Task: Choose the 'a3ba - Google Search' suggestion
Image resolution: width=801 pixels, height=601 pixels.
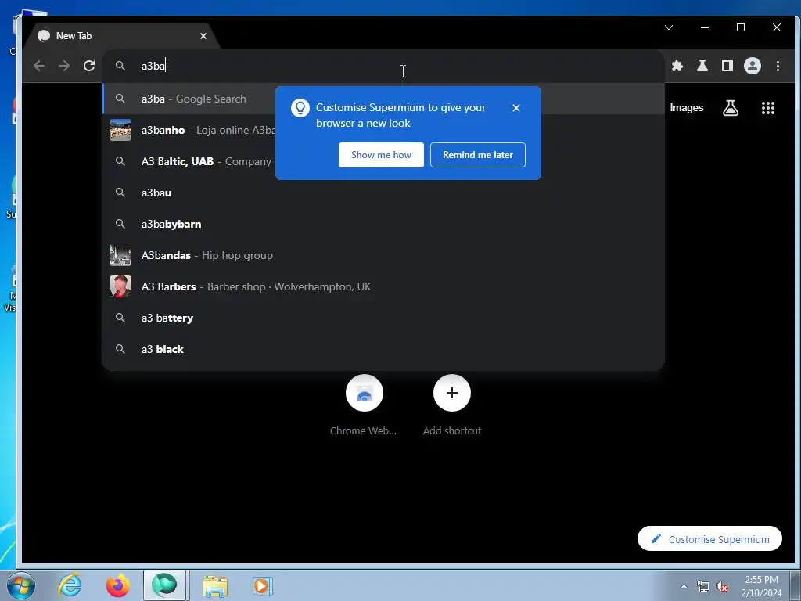Action: click(x=383, y=99)
